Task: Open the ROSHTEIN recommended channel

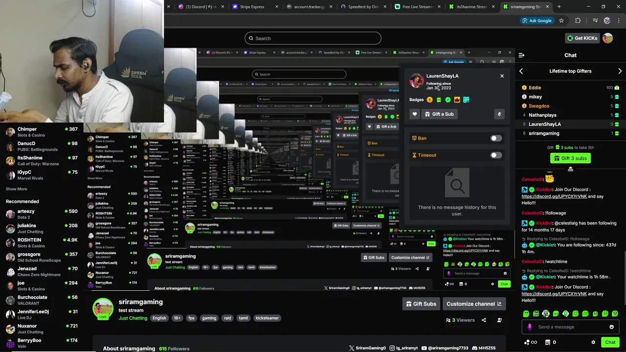Action: (42, 243)
